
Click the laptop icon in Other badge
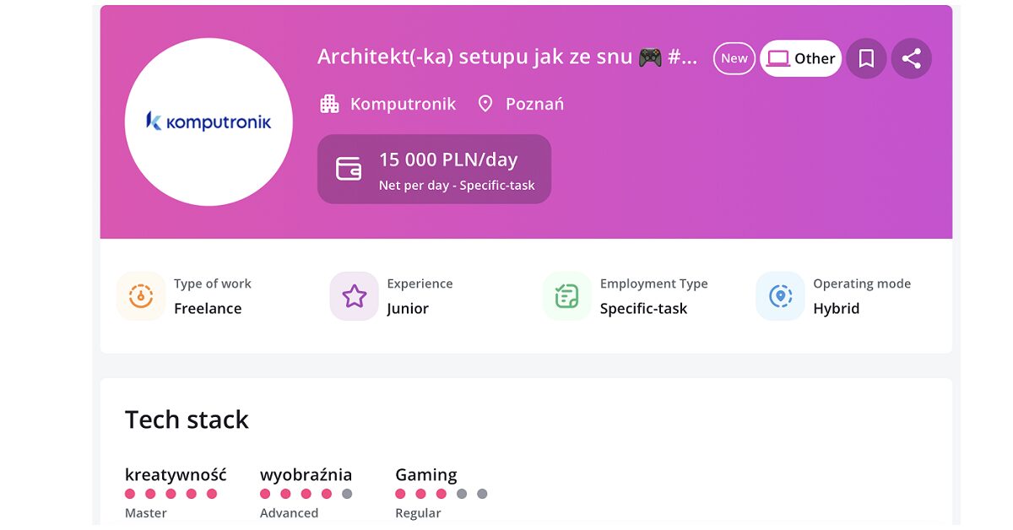[778, 59]
